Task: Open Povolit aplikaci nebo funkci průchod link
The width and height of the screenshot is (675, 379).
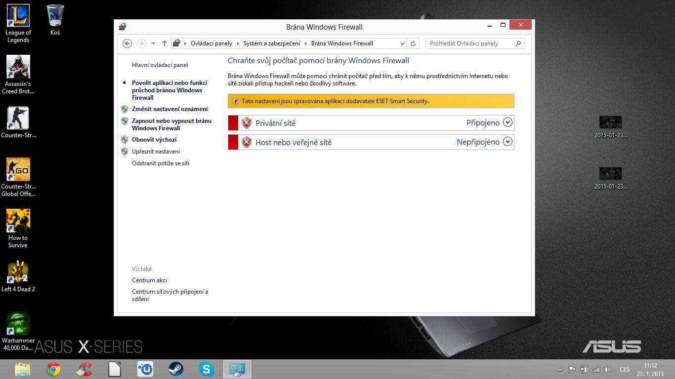Action: (x=169, y=90)
